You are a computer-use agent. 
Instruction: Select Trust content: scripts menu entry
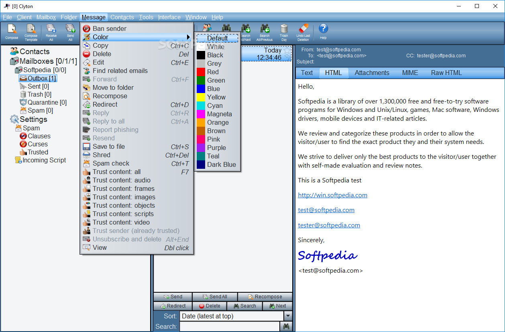pos(136,214)
